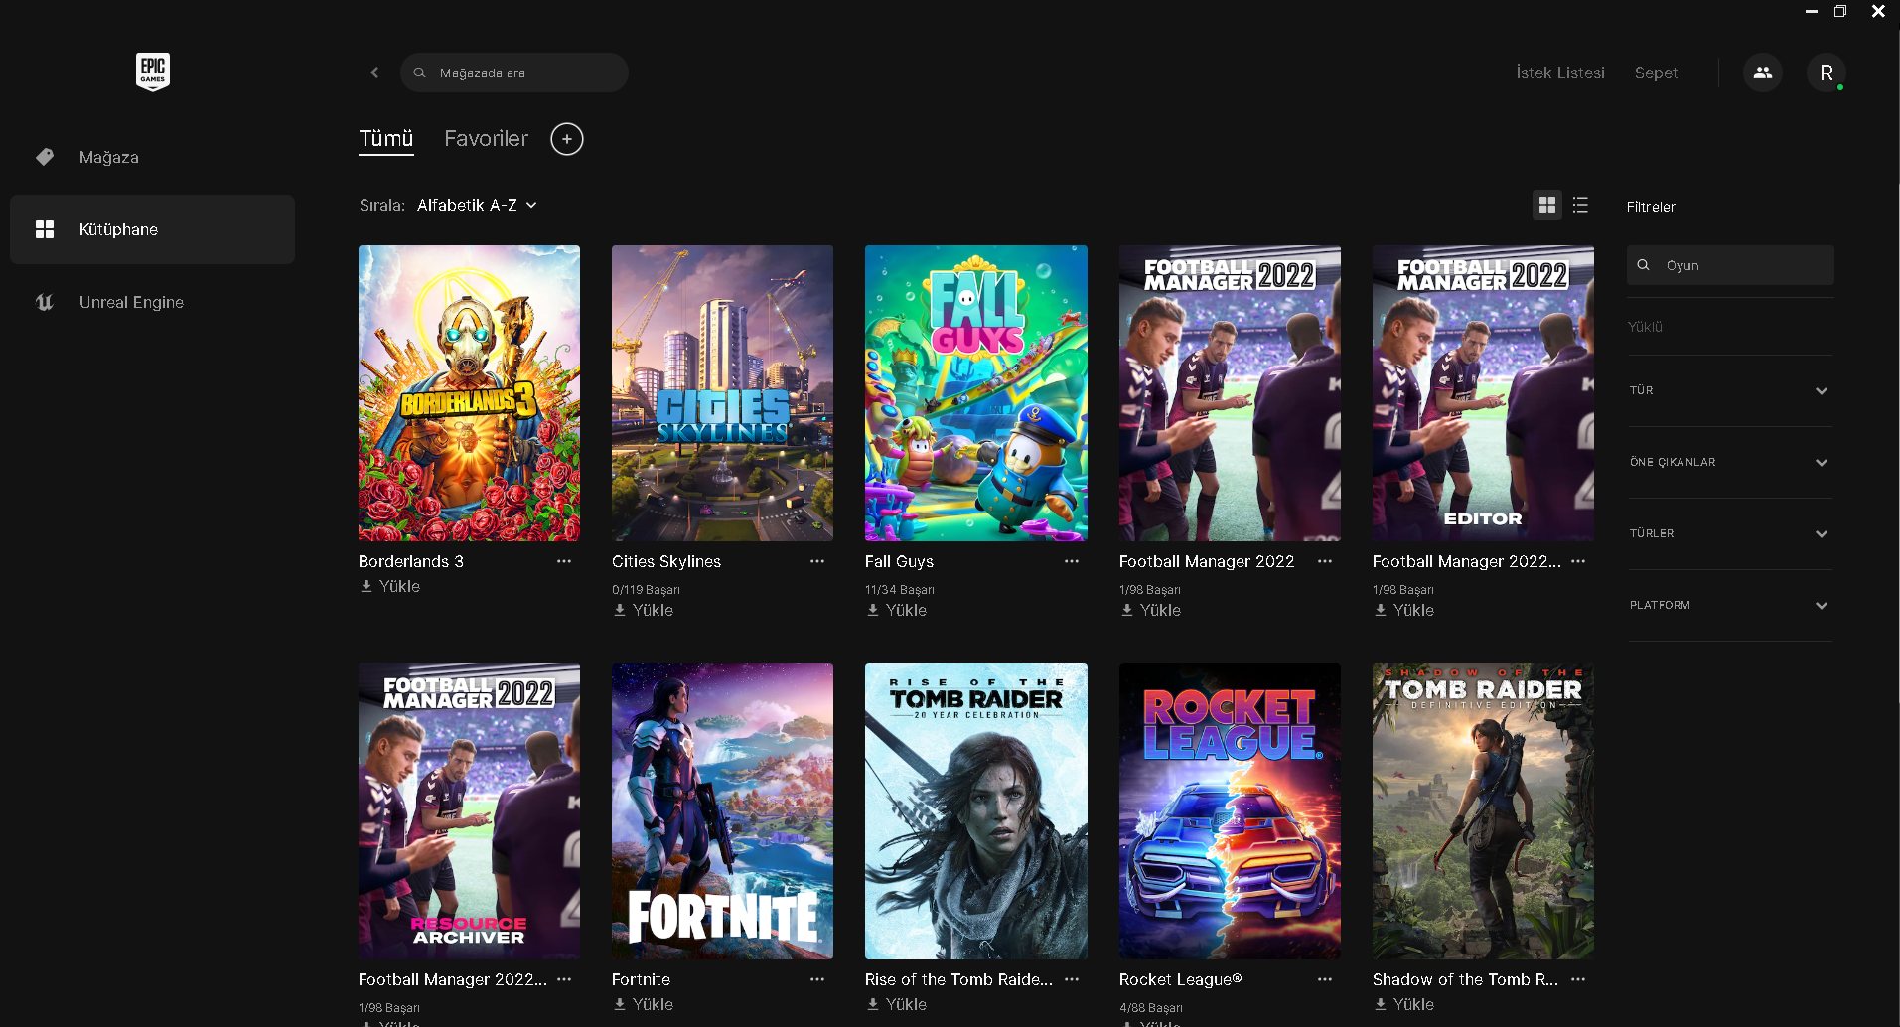Open Cities Skylines cover thumbnail
The height and width of the screenshot is (1027, 1900).
tap(722, 393)
